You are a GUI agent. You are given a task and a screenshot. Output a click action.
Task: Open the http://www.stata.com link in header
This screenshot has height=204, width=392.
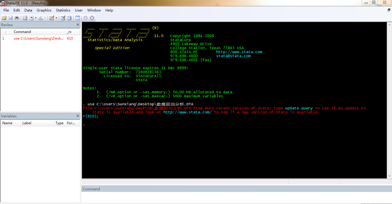239,52
